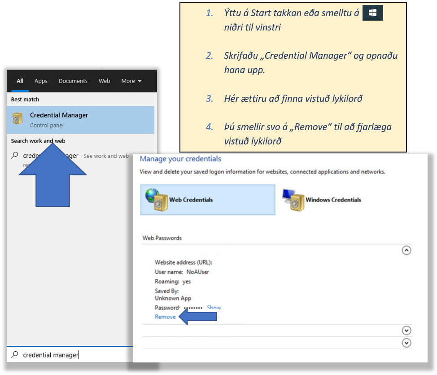Viewport: 437px width, 375px height.
Task: Open Credential Manager safe icon in Best match
Action: tap(17, 119)
